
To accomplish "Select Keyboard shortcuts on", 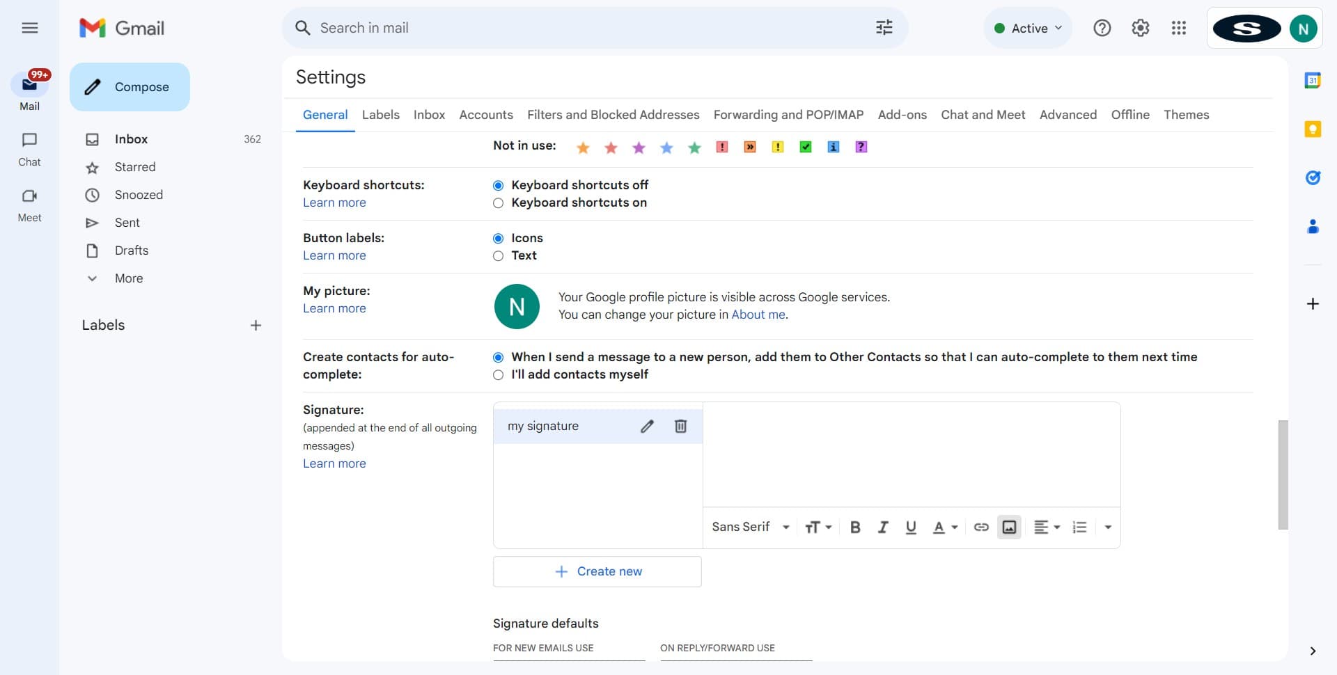I will [498, 203].
